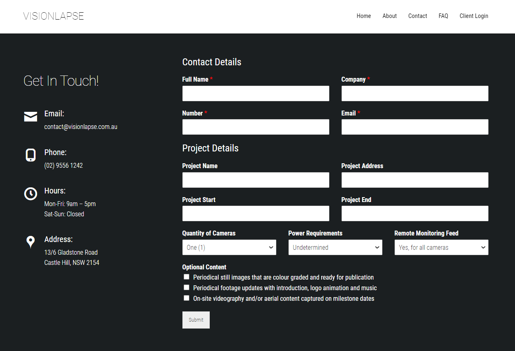The image size is (515, 351).
Task: Select the Project Start field
Action: [255, 213]
